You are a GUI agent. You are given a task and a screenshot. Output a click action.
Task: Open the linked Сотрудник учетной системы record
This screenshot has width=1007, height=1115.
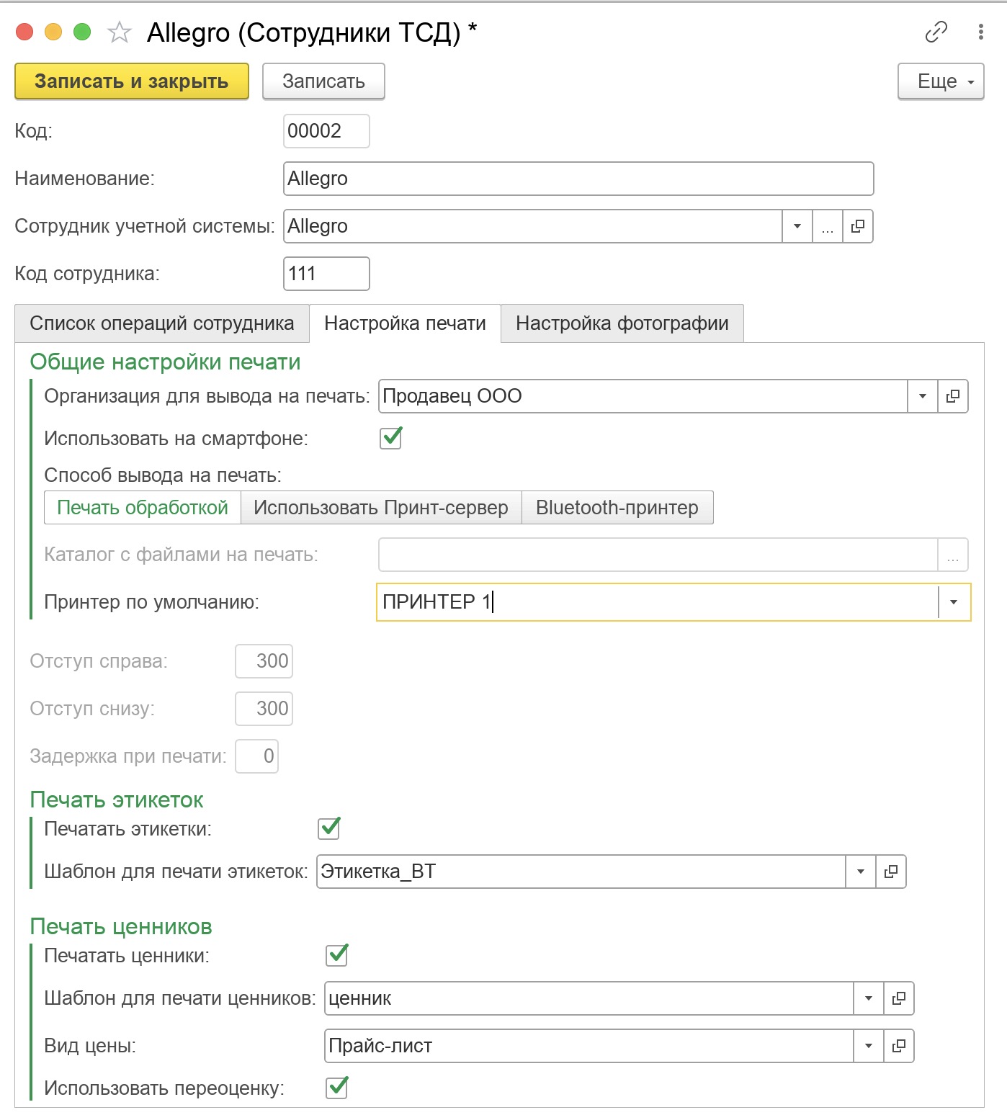point(858,226)
